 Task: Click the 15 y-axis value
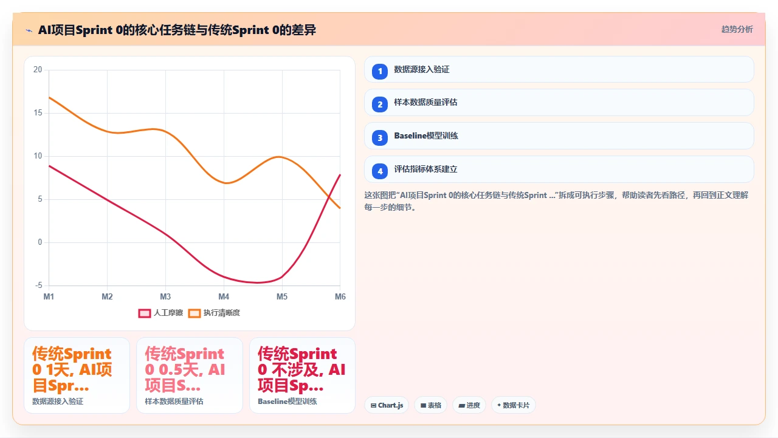(38, 113)
